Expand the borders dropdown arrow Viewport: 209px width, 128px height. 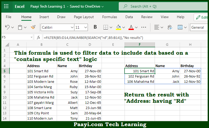pos(111,28)
